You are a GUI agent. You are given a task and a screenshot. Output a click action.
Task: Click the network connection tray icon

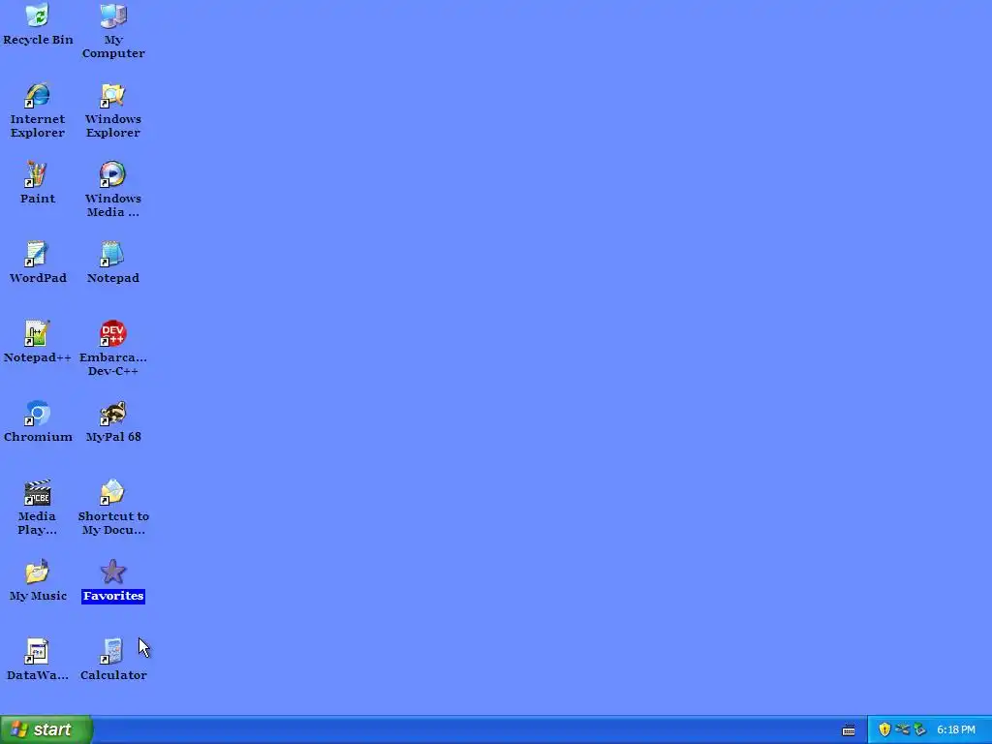tap(902, 729)
